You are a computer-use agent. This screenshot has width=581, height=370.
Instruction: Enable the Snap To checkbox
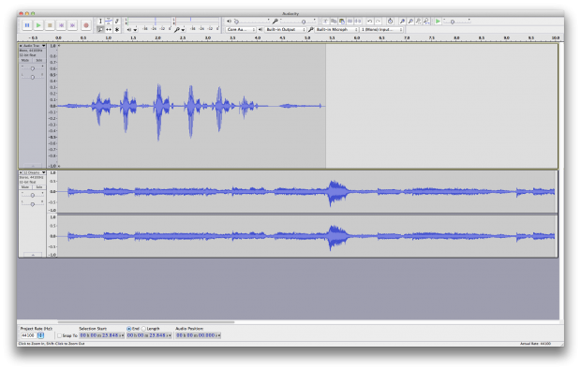tap(59, 335)
